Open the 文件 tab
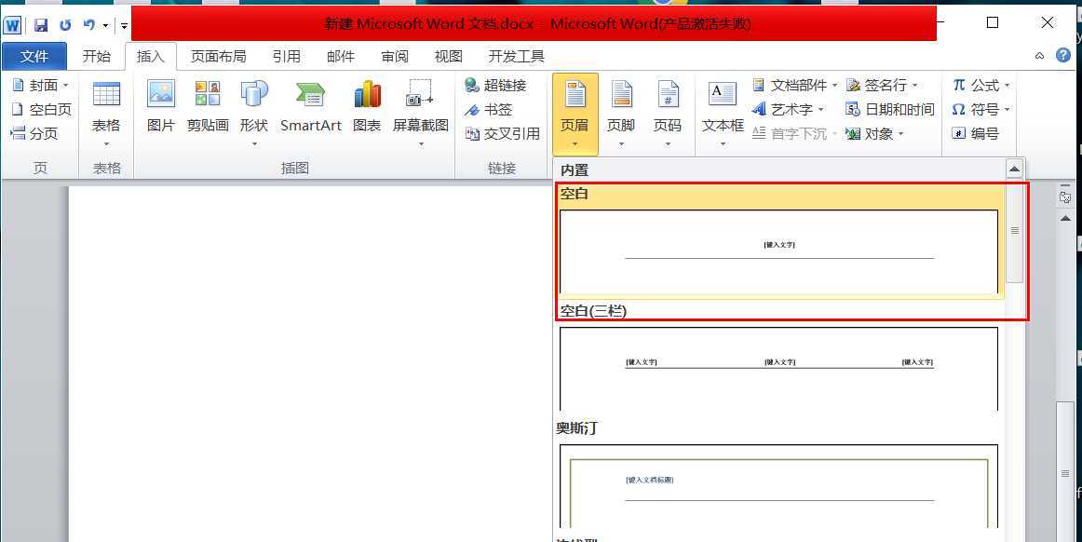1082x542 pixels. click(x=34, y=57)
